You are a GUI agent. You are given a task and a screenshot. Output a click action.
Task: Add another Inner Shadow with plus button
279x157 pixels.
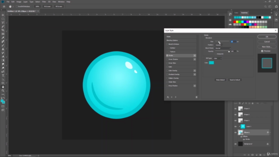195,59
